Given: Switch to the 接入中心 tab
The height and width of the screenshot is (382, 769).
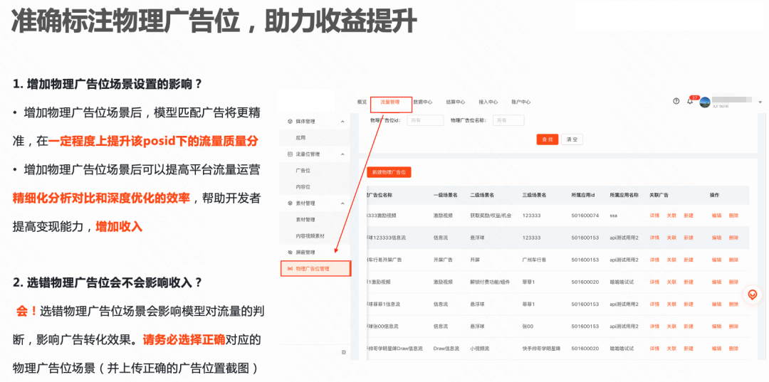Looking at the screenshot, I should [488, 102].
